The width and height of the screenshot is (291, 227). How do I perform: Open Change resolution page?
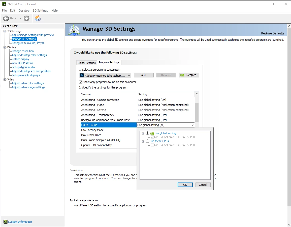tap(23, 51)
